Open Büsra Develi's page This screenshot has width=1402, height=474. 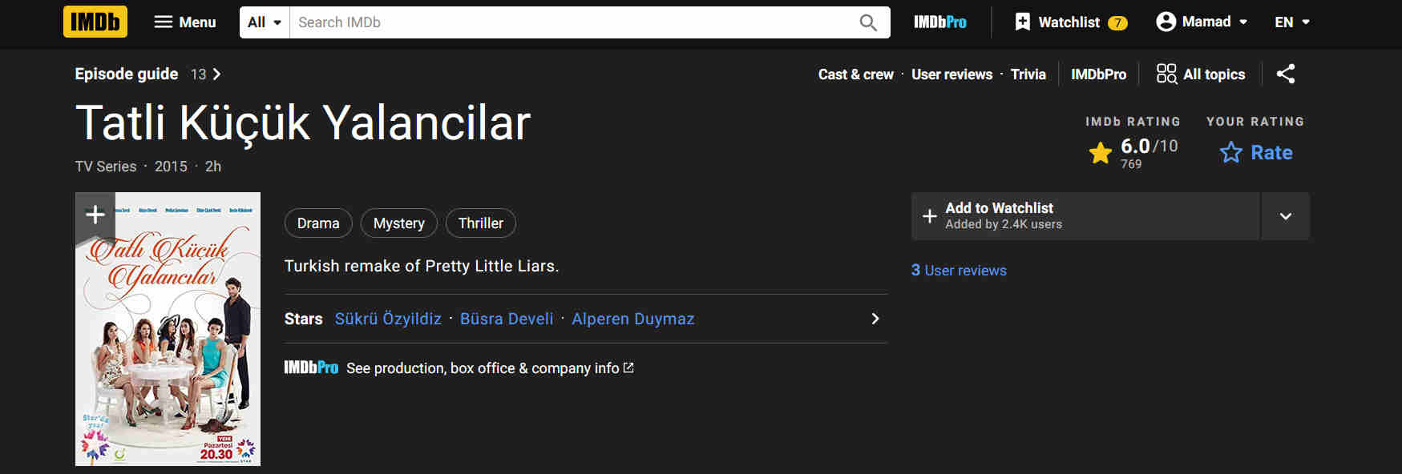tap(507, 319)
